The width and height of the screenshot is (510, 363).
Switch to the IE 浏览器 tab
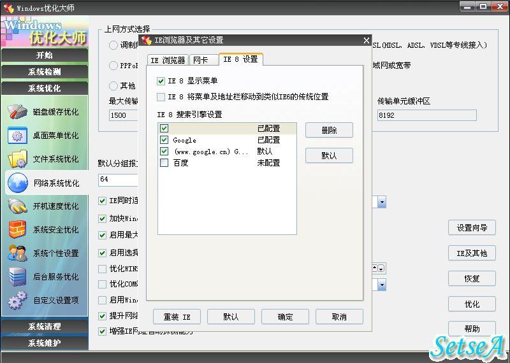pos(168,60)
